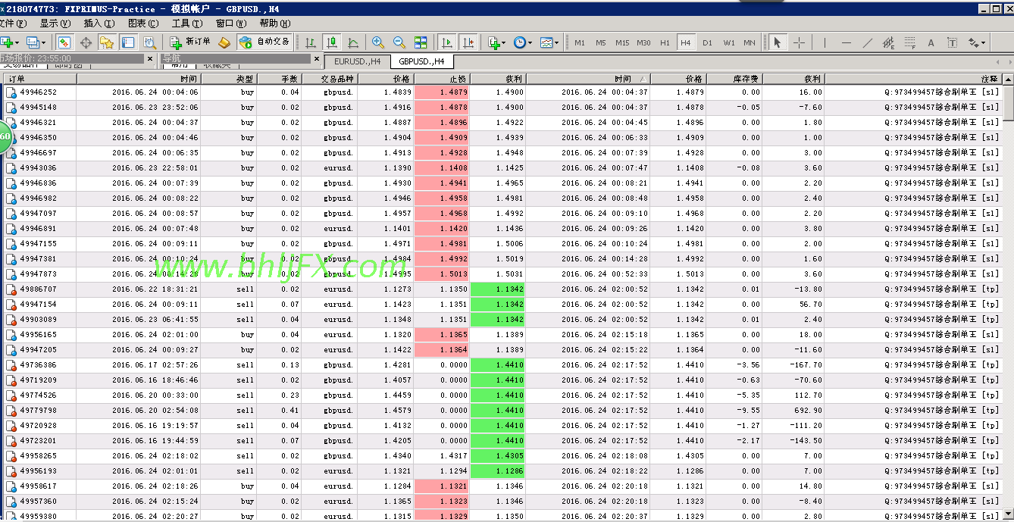The width and height of the screenshot is (1014, 522).
Task: Select the arrow cursor tool
Action: [x=777, y=42]
